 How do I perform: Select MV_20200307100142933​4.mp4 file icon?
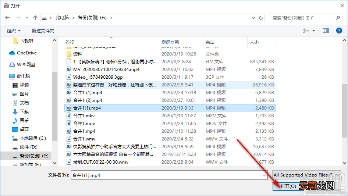pos(69,70)
